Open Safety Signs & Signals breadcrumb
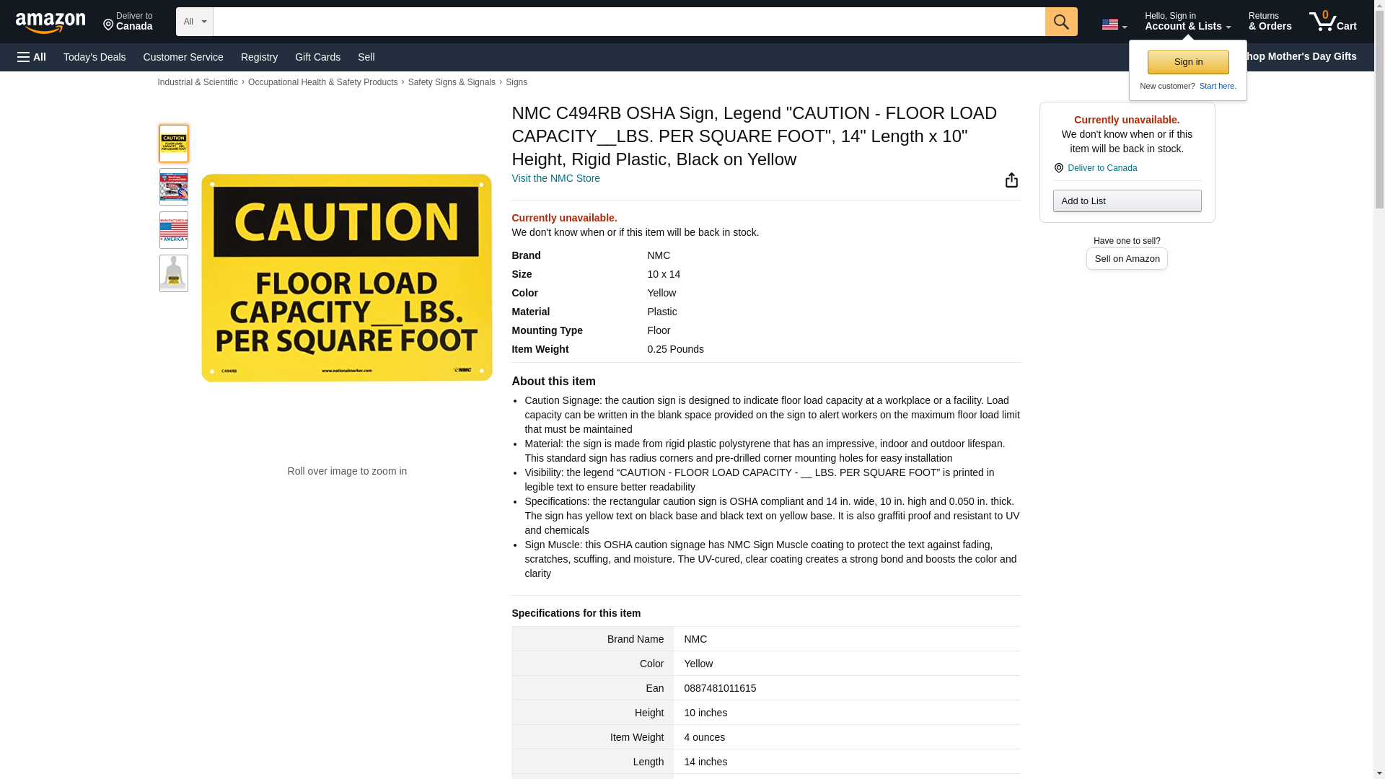The image size is (1385, 779). (x=452, y=82)
